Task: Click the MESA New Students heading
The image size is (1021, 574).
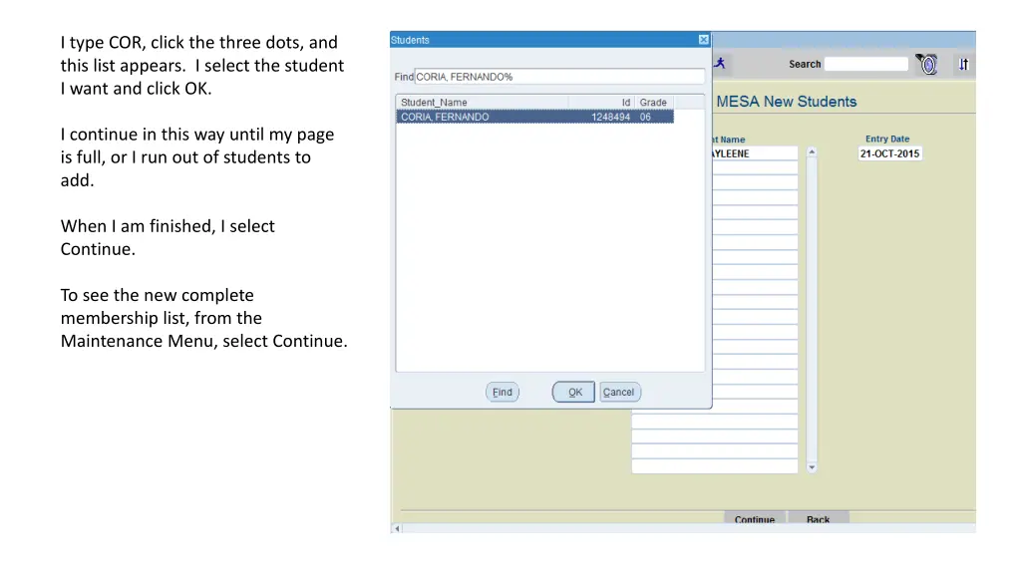Action: click(x=787, y=102)
